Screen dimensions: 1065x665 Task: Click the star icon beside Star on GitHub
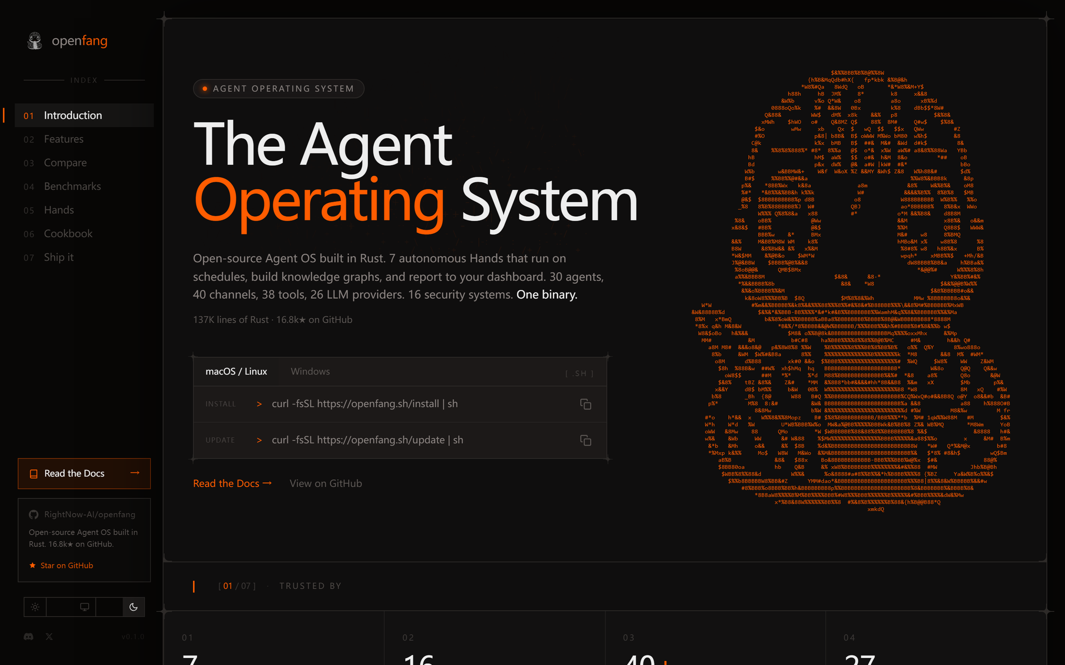click(32, 565)
